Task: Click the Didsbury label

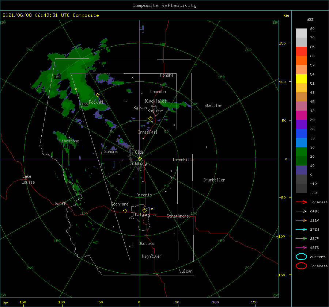Action: (138, 164)
